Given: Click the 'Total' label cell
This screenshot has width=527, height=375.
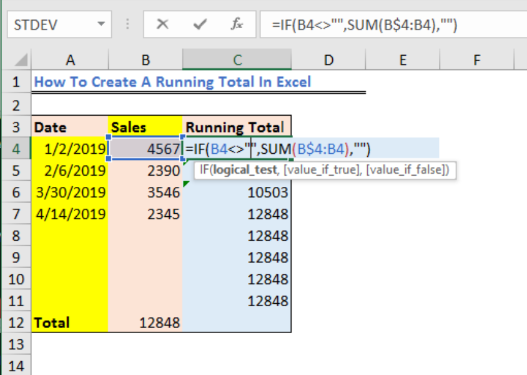Looking at the screenshot, I should (70, 322).
